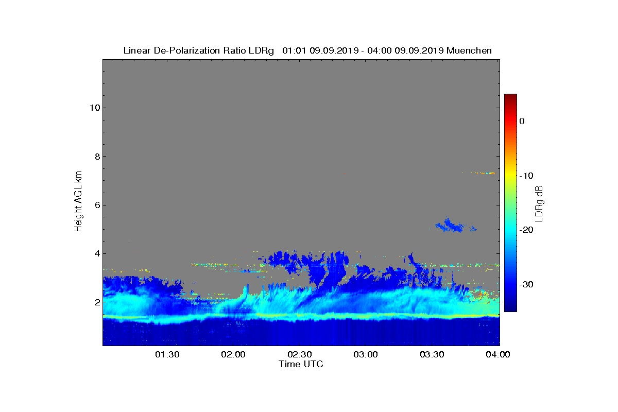Click the '0' colorbar tick label
The image size is (618, 412).
(522, 121)
